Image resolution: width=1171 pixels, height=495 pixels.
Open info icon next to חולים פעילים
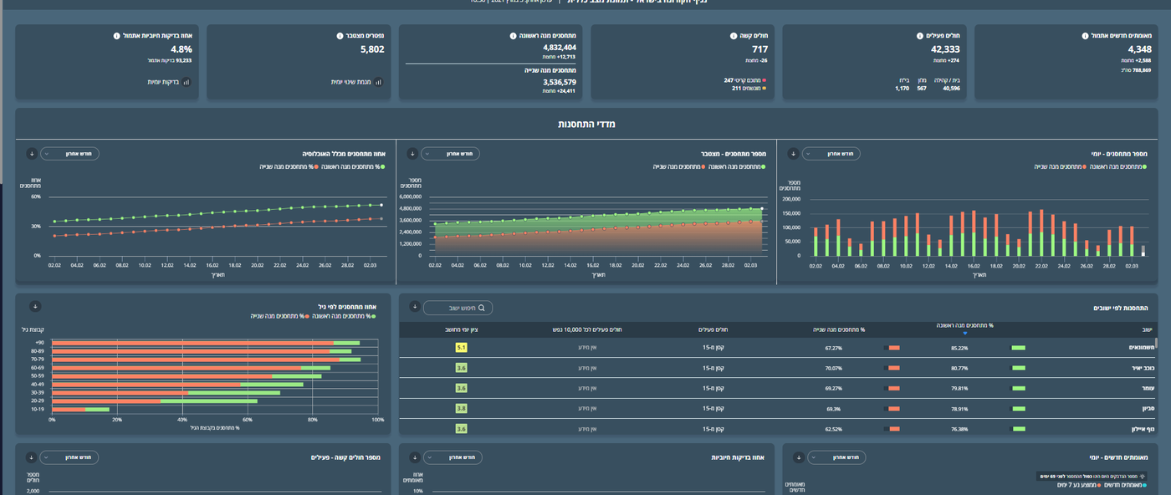[919, 36]
